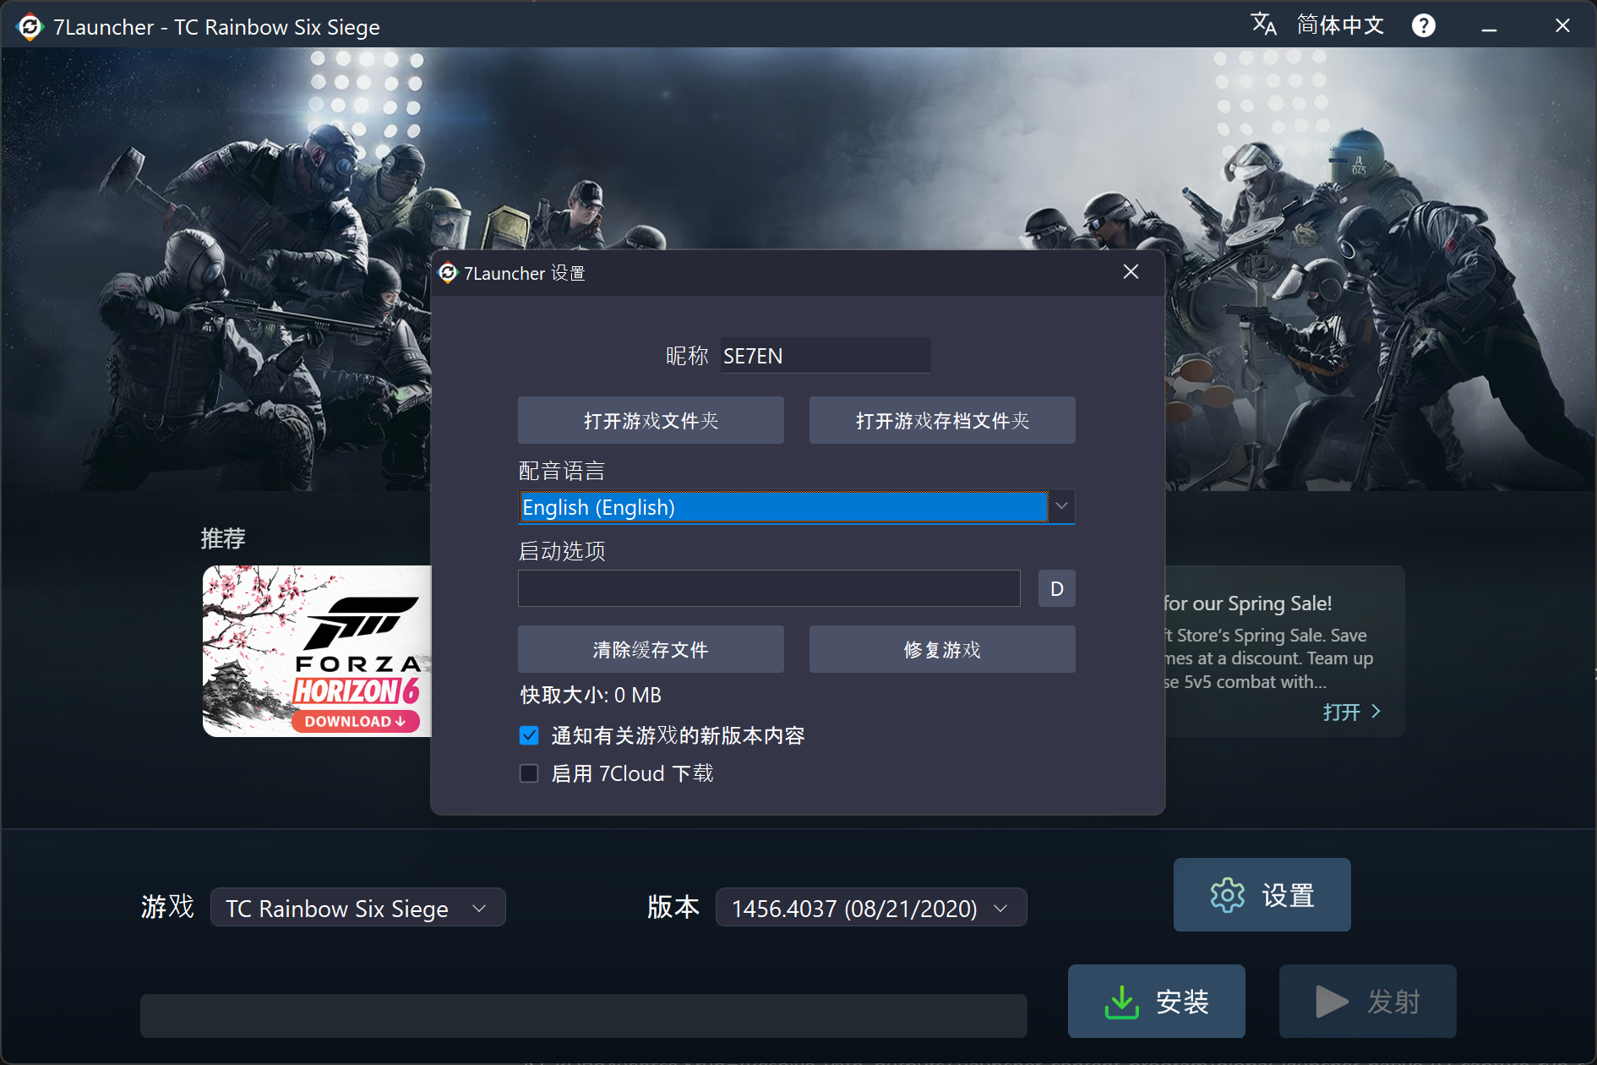Click the chevron arrow beside 打开
The width and height of the screenshot is (1597, 1065).
tap(1376, 712)
